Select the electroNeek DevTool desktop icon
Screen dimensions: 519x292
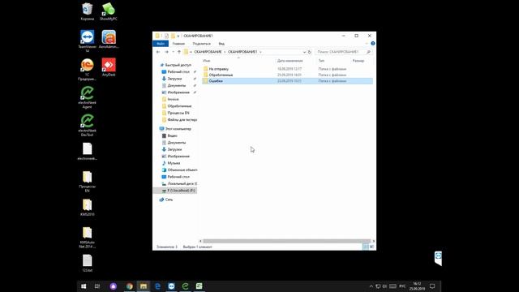pos(88,125)
